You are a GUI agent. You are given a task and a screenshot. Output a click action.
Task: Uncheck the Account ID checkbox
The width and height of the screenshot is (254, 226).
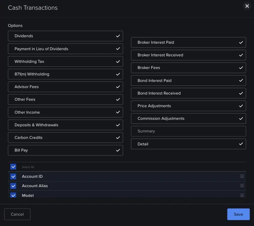pyautogui.click(x=13, y=176)
